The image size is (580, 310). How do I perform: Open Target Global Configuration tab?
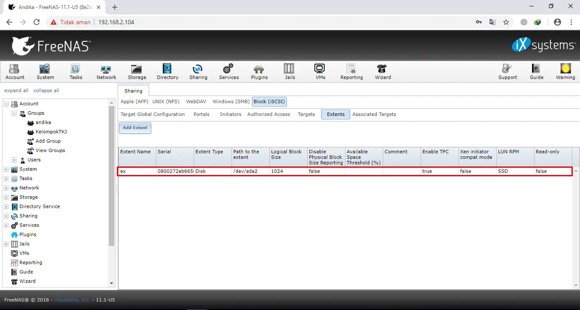click(153, 114)
